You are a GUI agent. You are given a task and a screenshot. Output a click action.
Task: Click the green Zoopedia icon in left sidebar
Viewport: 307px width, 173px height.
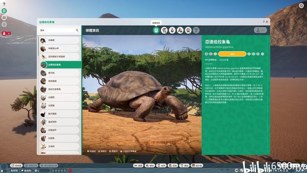click(4, 11)
